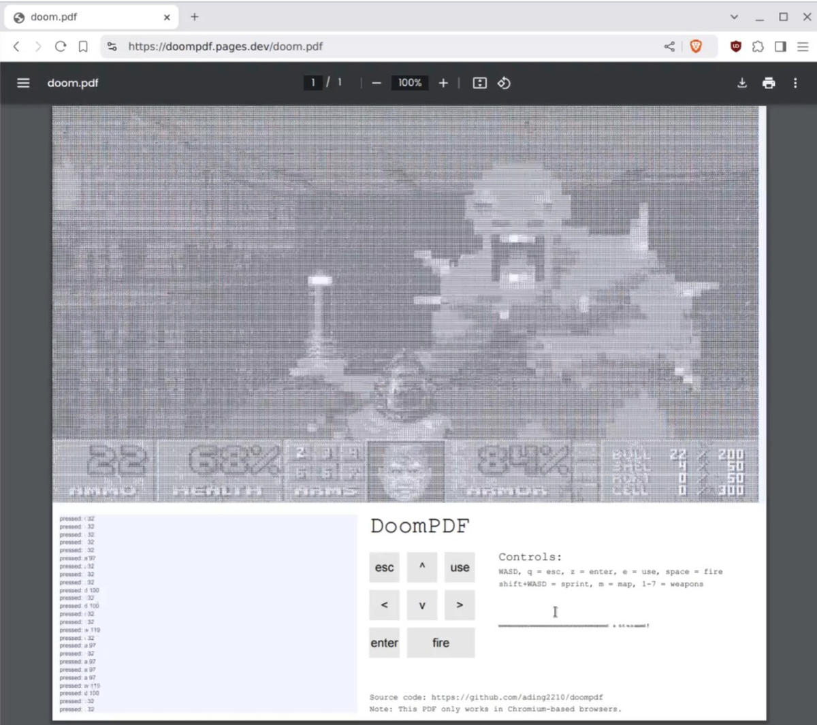Click the GitHub source code URL text
The image size is (817, 725).
pyautogui.click(x=517, y=697)
